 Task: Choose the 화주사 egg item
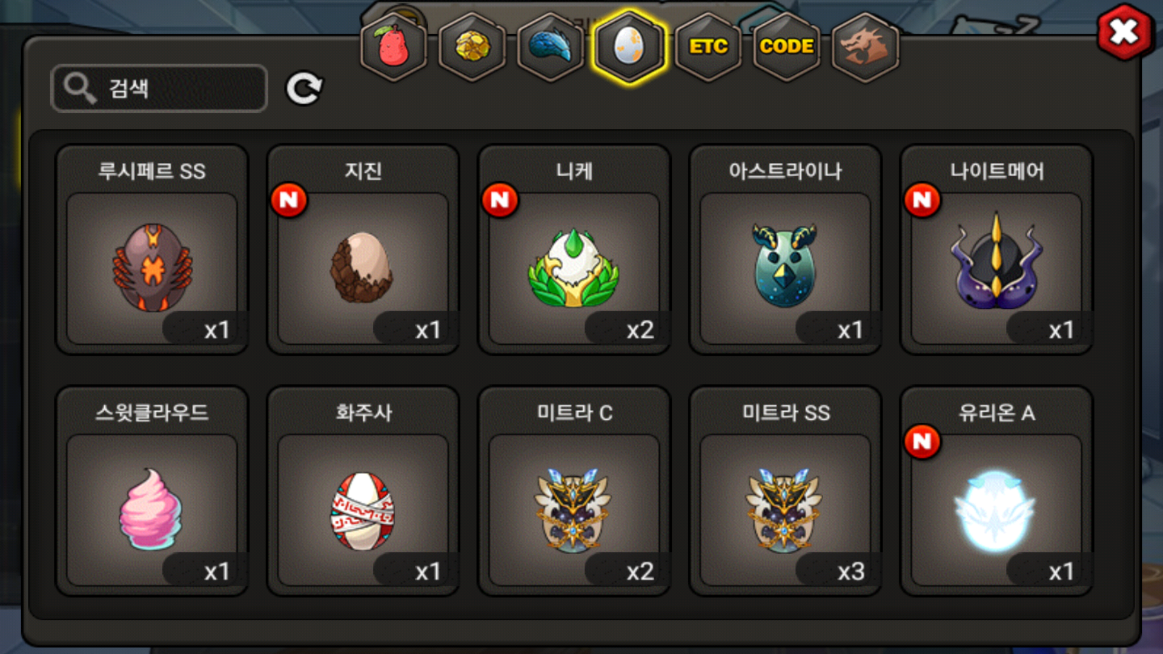click(x=363, y=491)
